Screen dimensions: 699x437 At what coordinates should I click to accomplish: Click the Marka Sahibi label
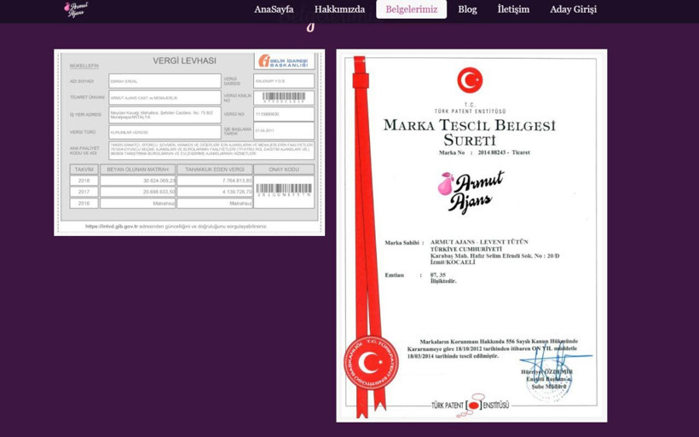click(402, 243)
